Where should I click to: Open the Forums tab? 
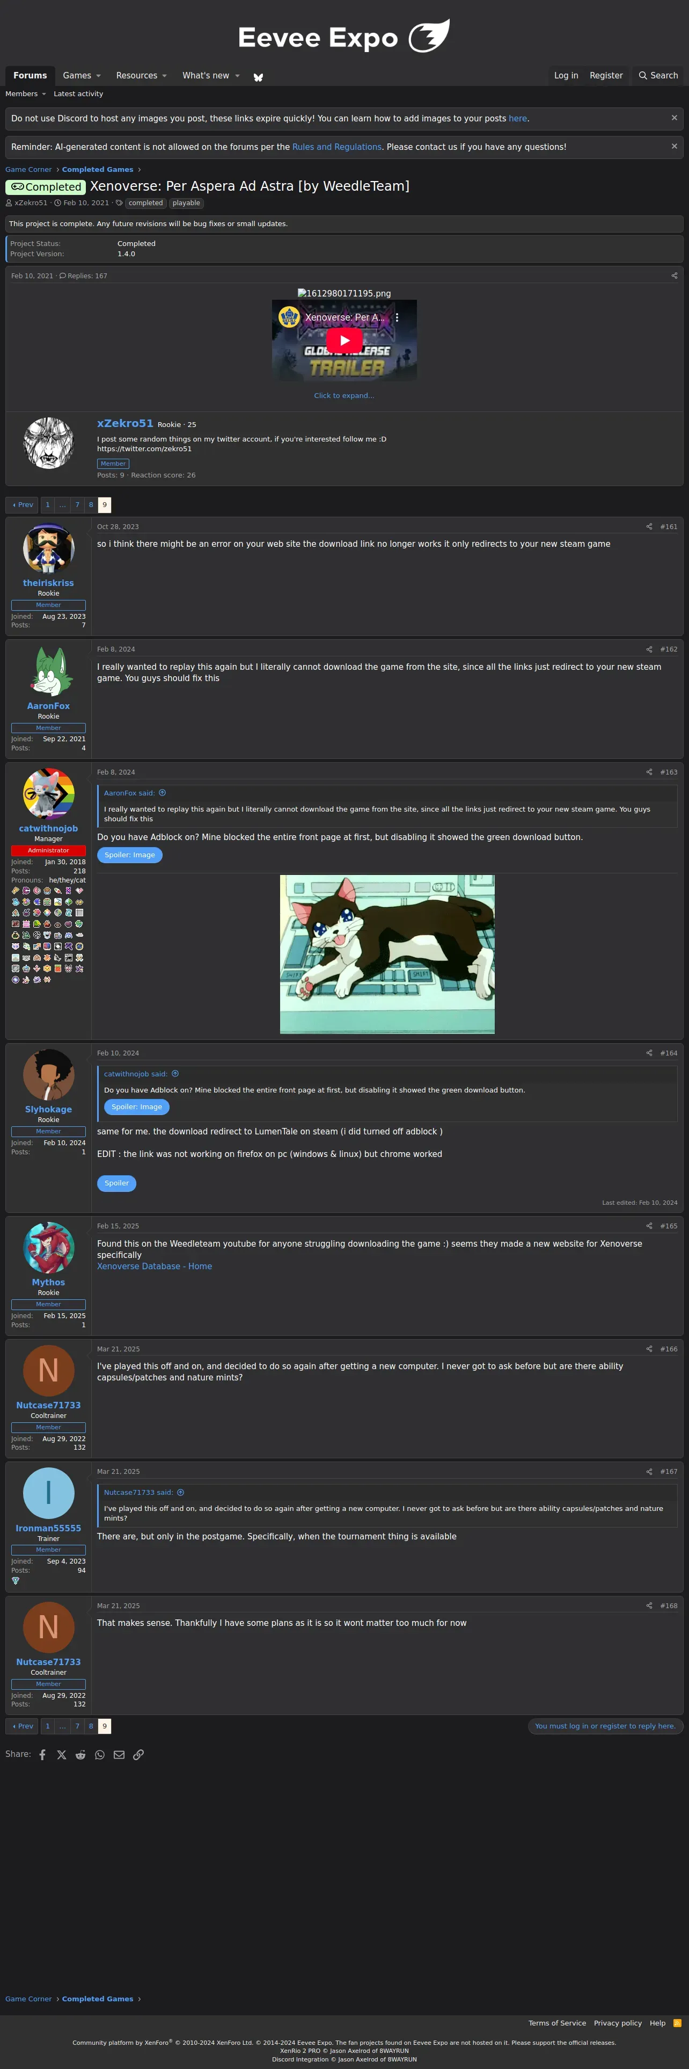[x=31, y=76]
